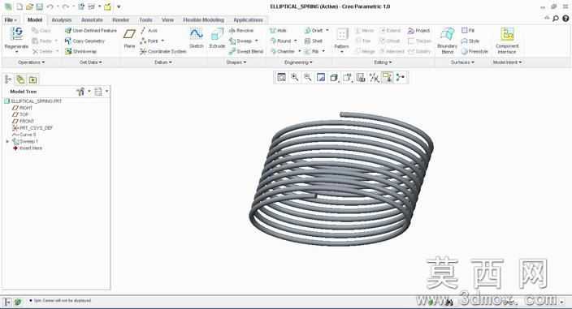
Task: Expand the Sweep 1 tree node
Action: (7, 141)
